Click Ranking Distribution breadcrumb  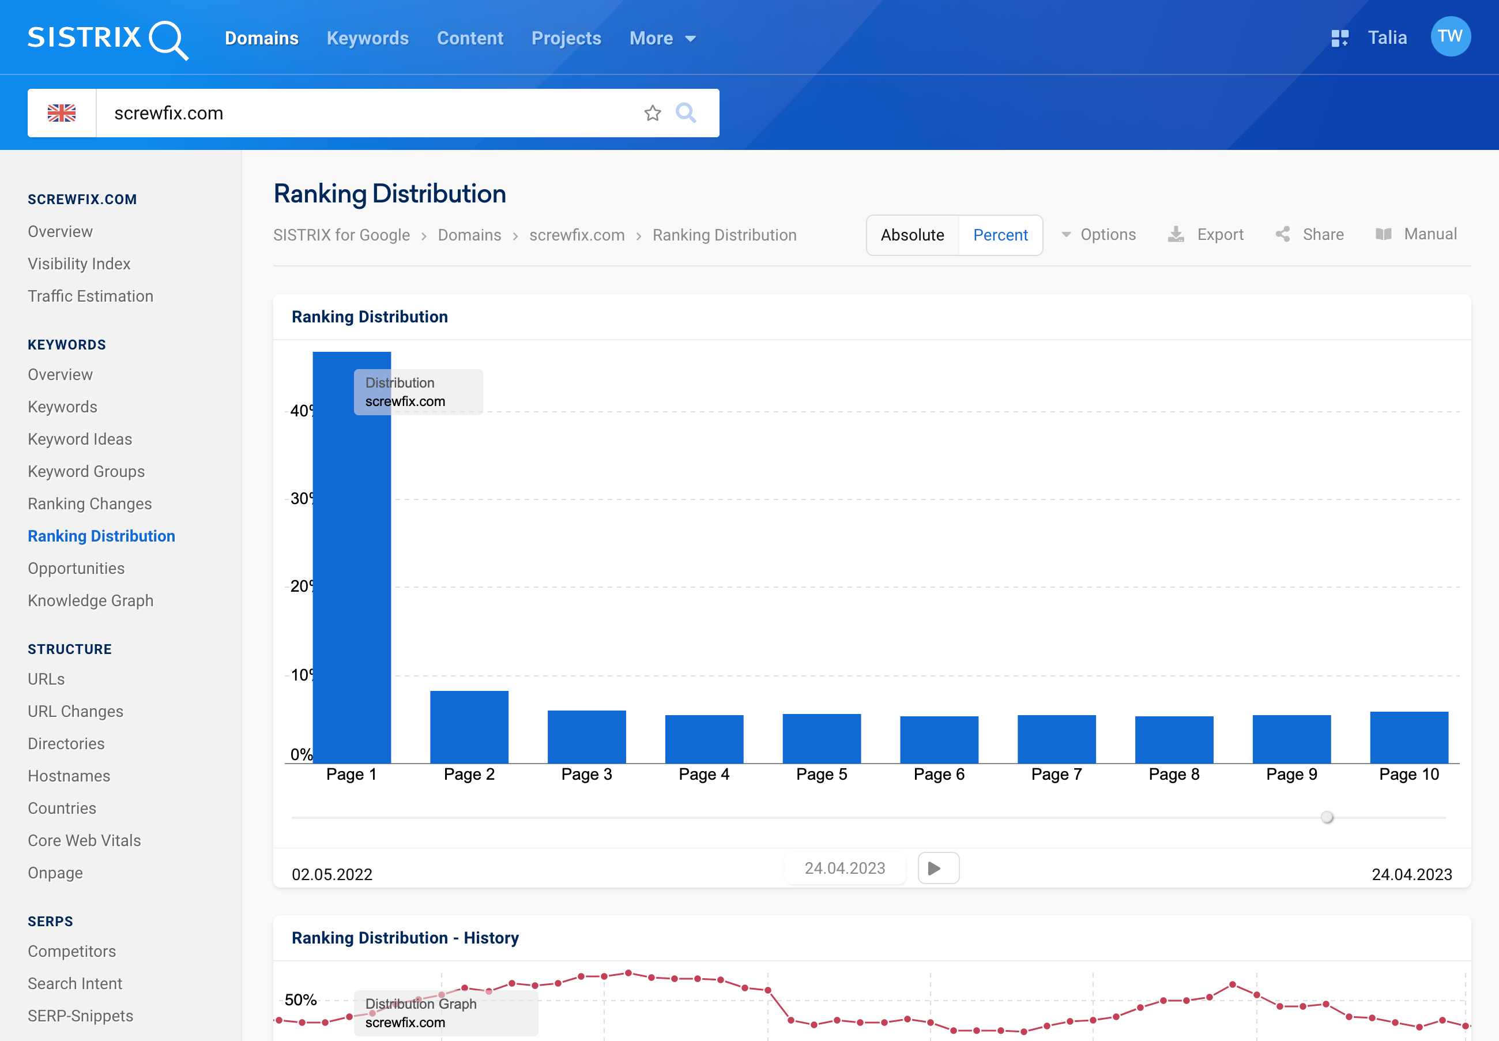coord(724,235)
